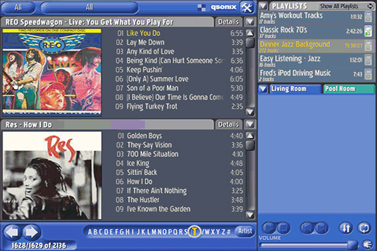The image size is (377, 251).
Task: Open the Qsonix settings tools icon
Action: click(247, 8)
